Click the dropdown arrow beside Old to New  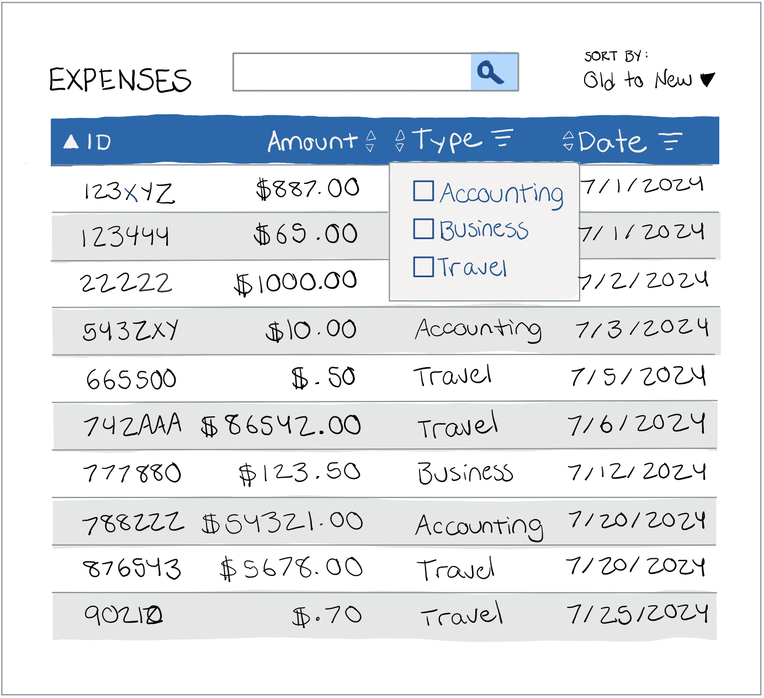click(707, 80)
